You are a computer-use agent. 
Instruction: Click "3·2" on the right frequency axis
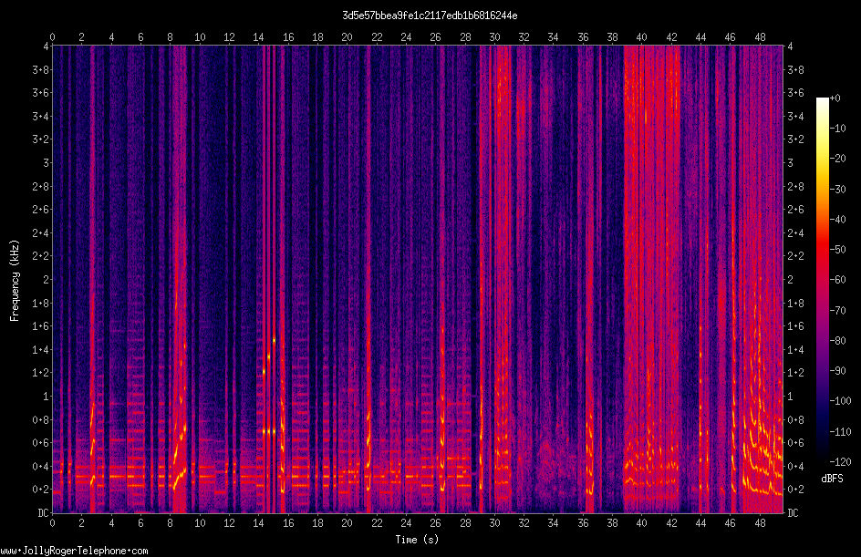[795, 139]
